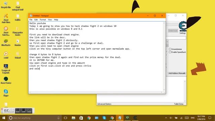215x121 pixels.
Task: Click the taskbar clock showing 10:17 PM
Action: coord(201,118)
